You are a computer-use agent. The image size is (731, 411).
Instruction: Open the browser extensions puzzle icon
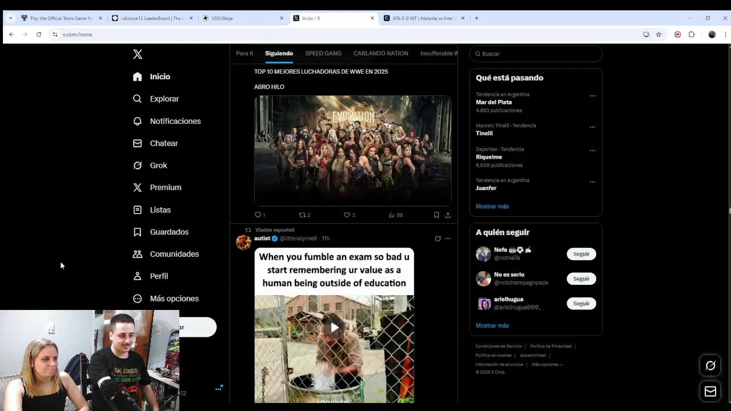point(692,34)
